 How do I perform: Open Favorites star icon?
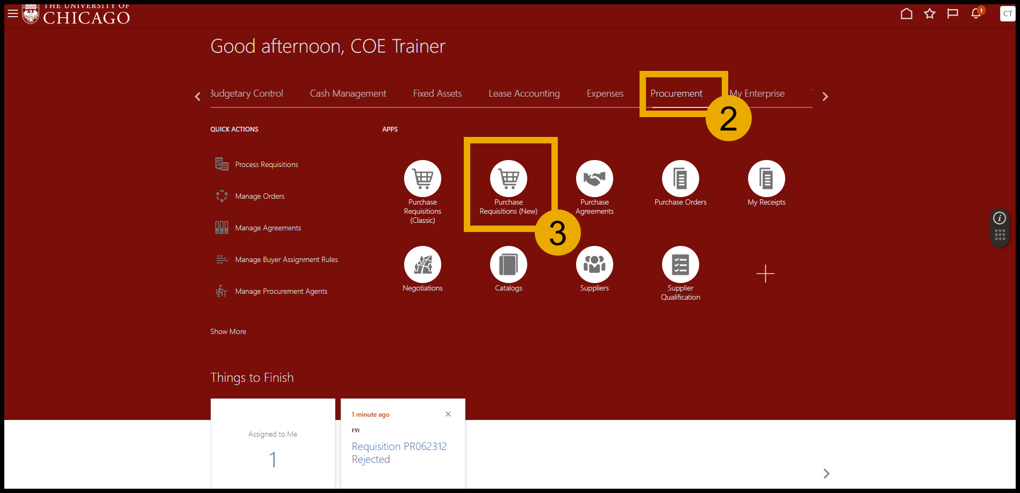point(929,14)
